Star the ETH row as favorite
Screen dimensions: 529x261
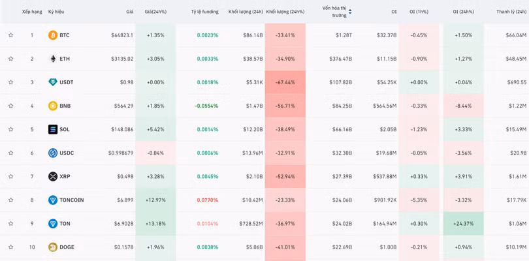[11, 59]
